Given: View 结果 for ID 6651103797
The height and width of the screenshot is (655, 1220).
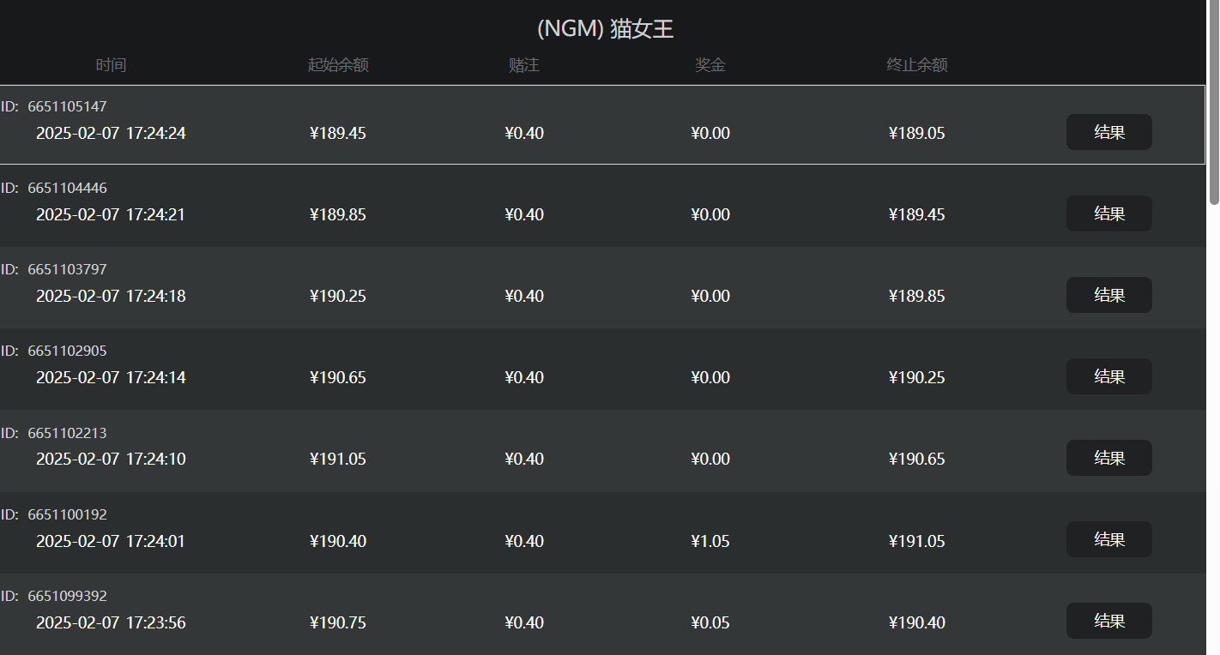Looking at the screenshot, I should point(1108,295).
